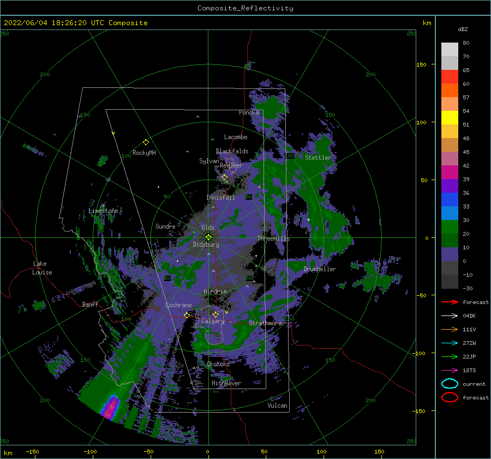The width and height of the screenshot is (491, 459).
Task: Click the Innisfail label
Action: click(x=220, y=198)
